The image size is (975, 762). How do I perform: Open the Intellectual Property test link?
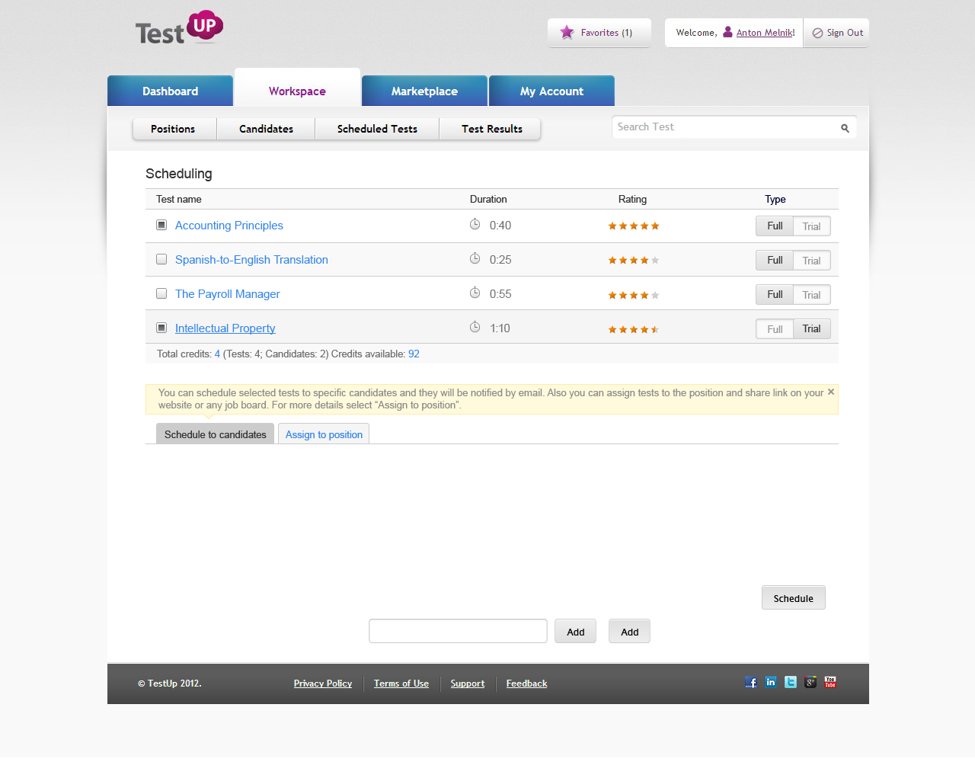[225, 328]
